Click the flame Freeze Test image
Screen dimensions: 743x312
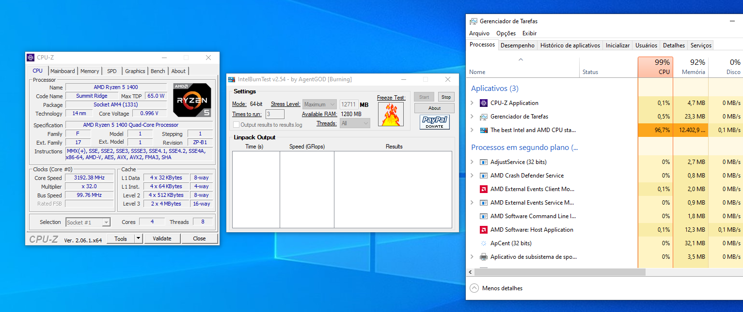391,114
